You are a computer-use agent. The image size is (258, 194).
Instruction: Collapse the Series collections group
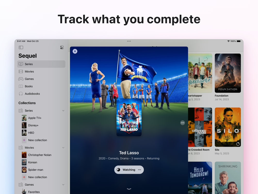pyautogui.click(x=63, y=111)
